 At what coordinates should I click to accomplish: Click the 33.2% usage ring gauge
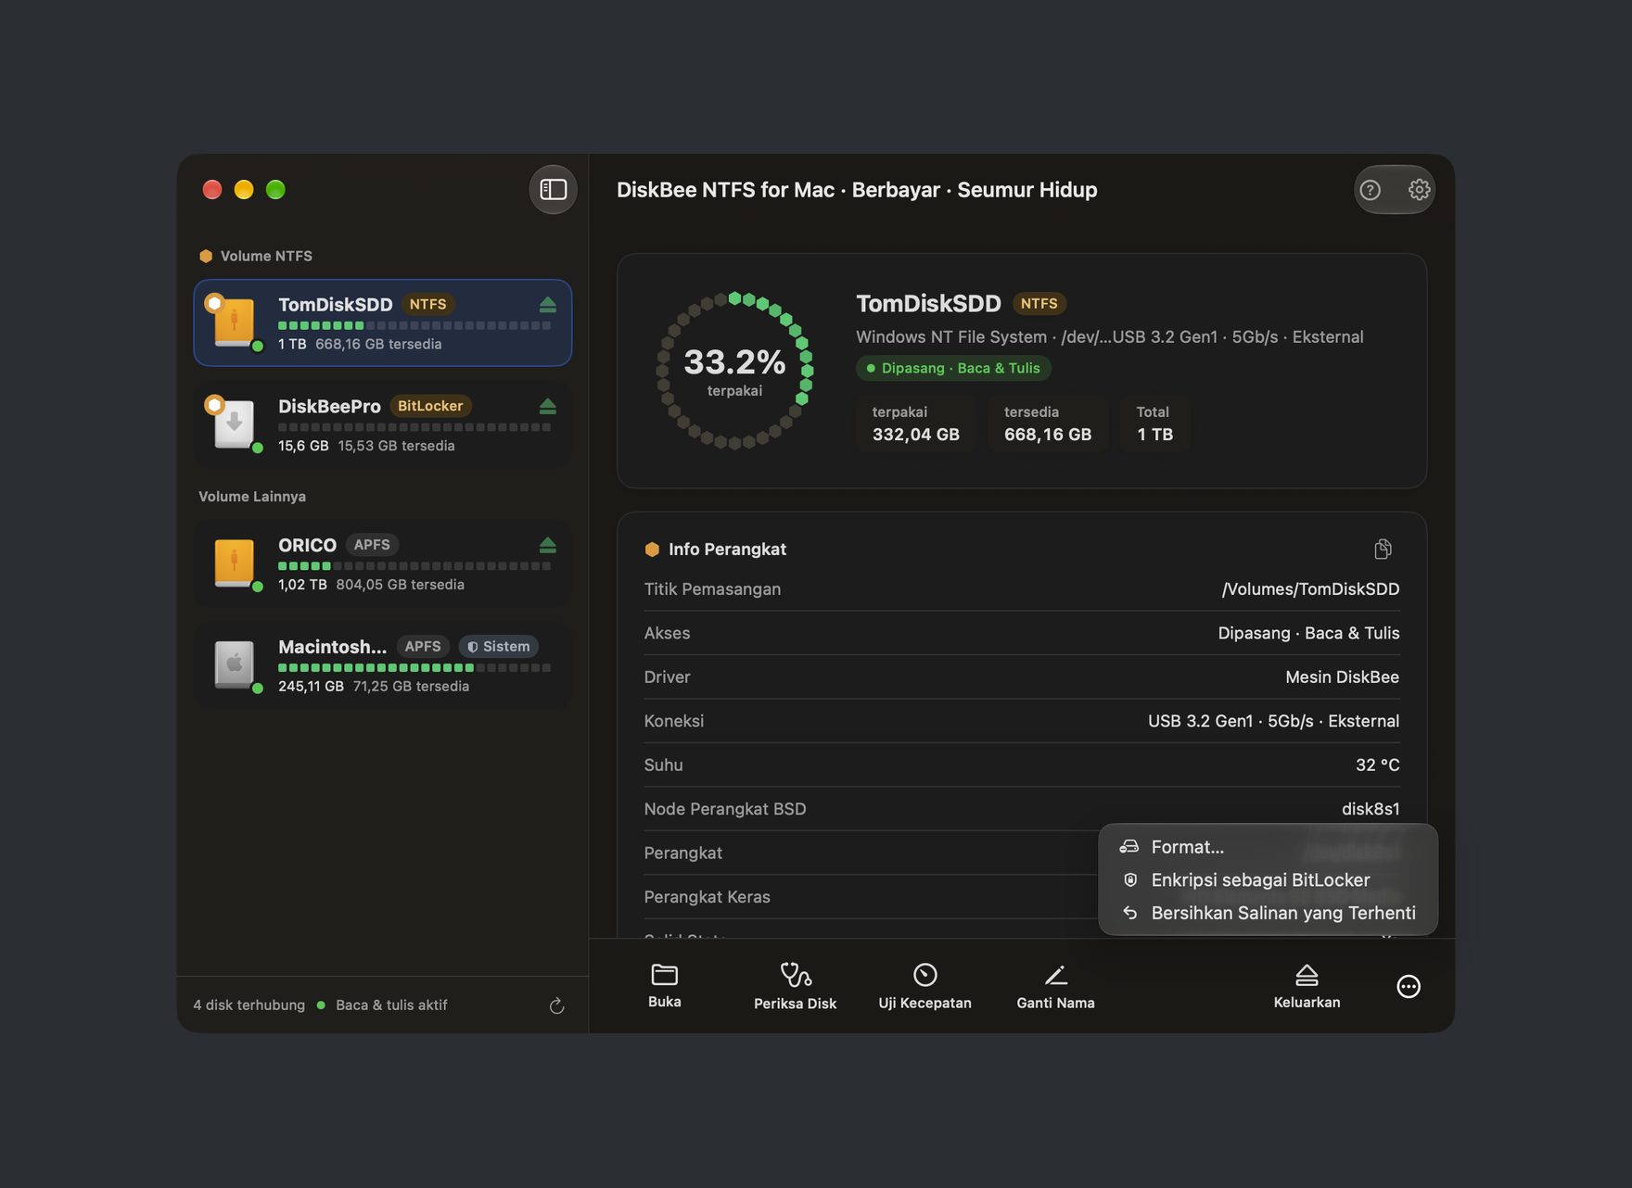pyautogui.click(x=734, y=371)
